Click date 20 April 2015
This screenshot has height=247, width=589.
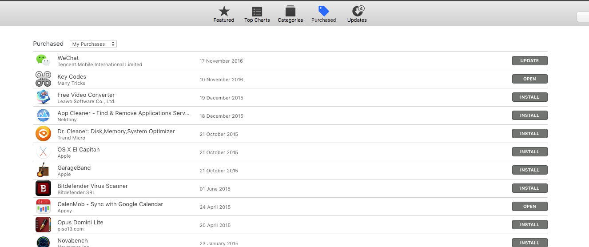click(x=215, y=226)
